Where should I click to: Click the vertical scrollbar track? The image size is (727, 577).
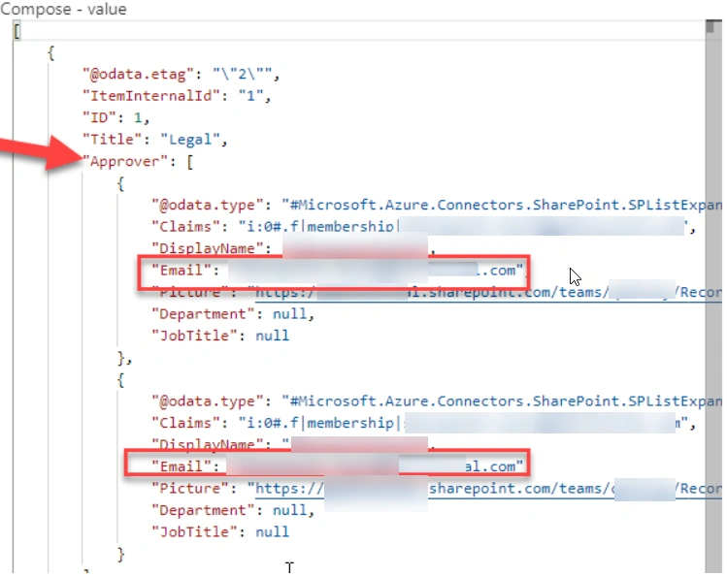point(713,297)
